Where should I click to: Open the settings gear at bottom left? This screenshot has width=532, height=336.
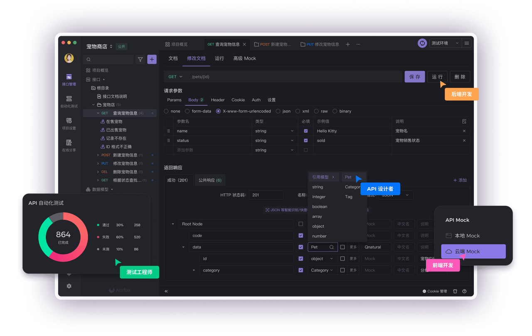pyautogui.click(x=69, y=285)
